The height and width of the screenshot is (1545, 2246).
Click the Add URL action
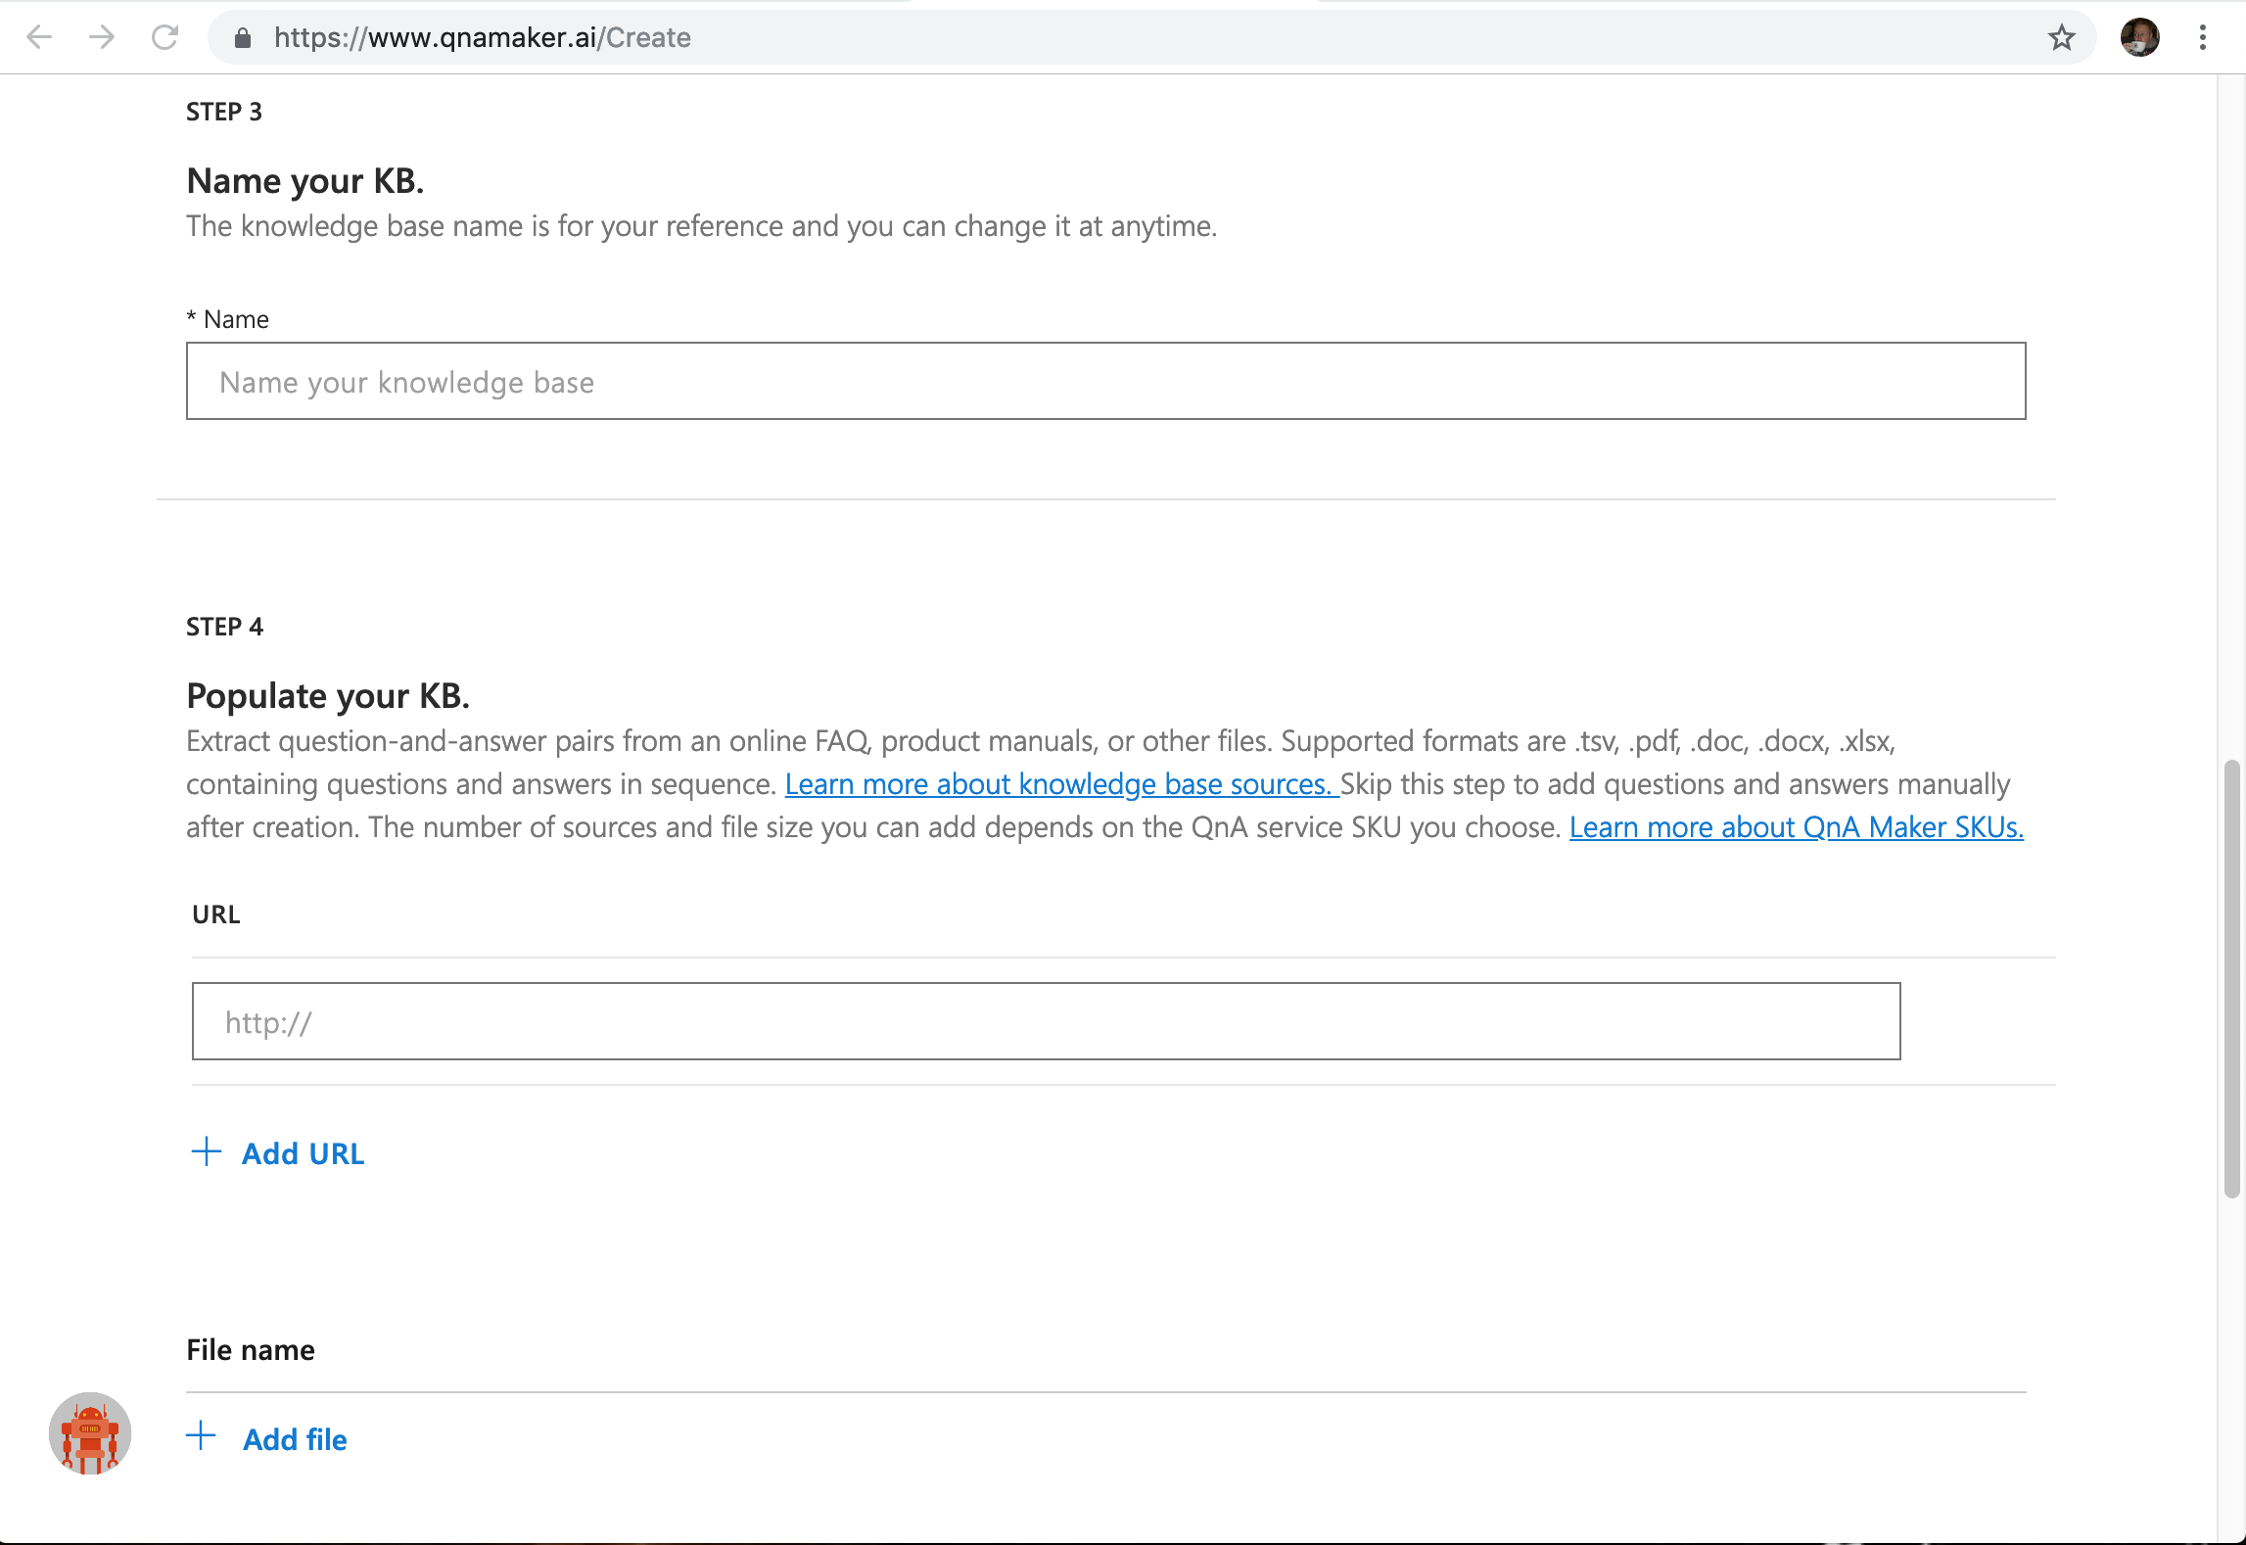pos(303,1152)
